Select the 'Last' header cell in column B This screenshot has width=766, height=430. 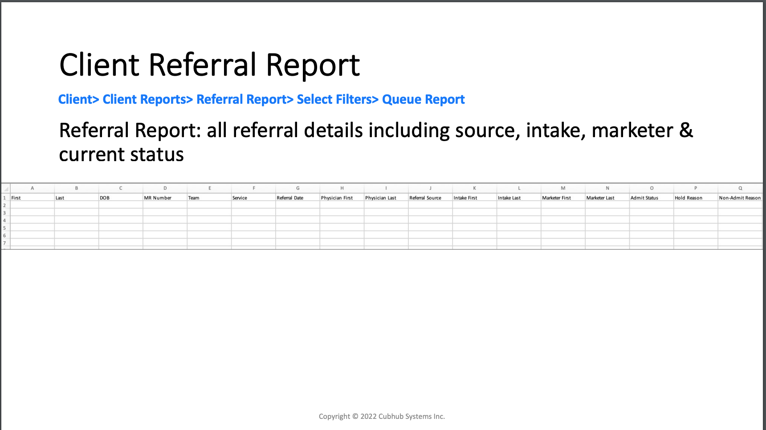pyautogui.click(x=77, y=198)
